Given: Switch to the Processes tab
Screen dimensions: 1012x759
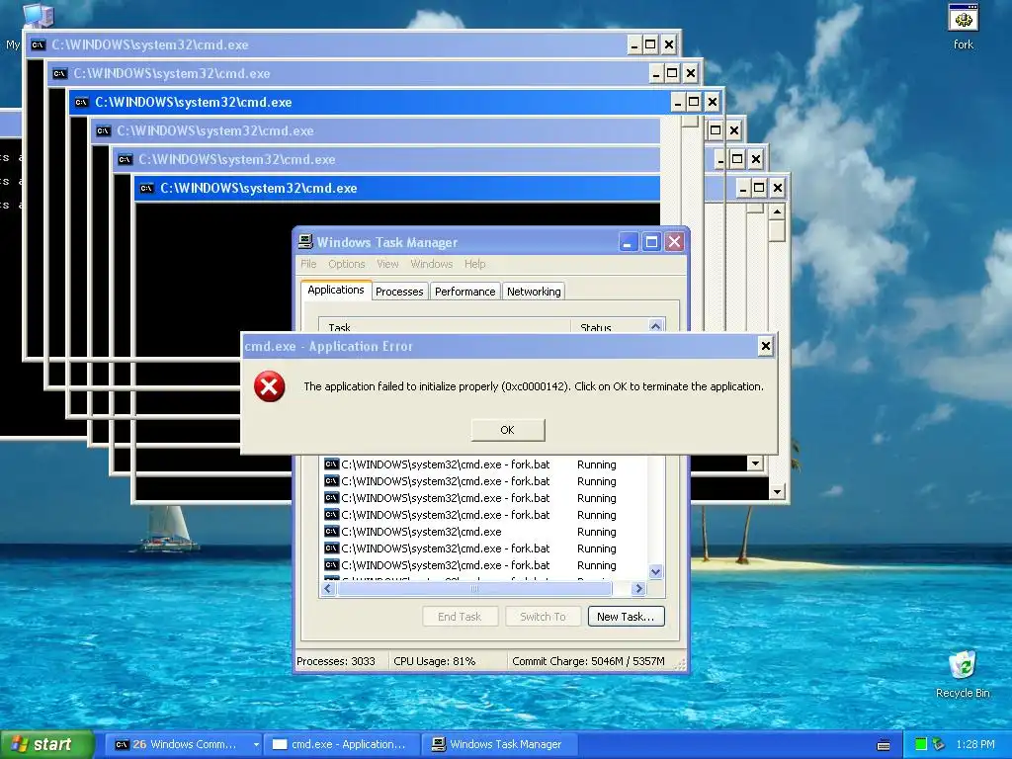Looking at the screenshot, I should point(399,292).
